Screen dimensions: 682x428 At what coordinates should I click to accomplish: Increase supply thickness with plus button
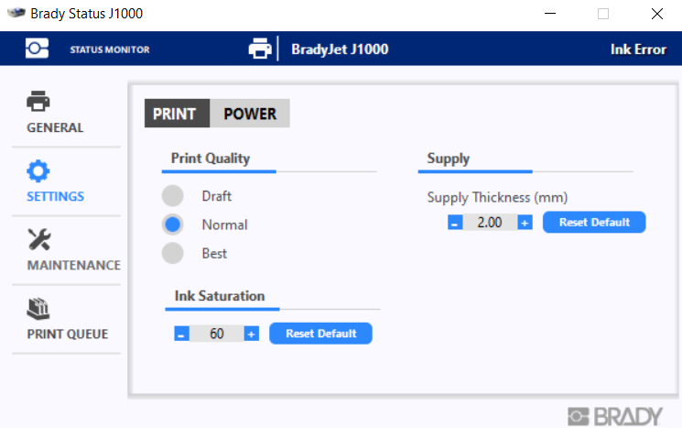525,223
